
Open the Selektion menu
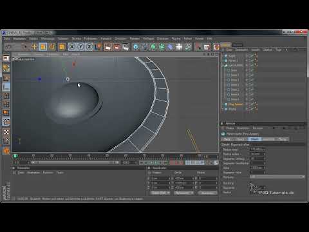[63, 39]
